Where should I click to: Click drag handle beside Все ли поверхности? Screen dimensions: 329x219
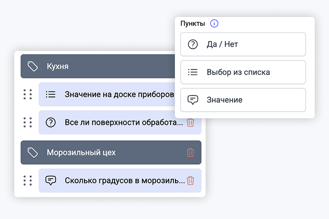pos(27,123)
